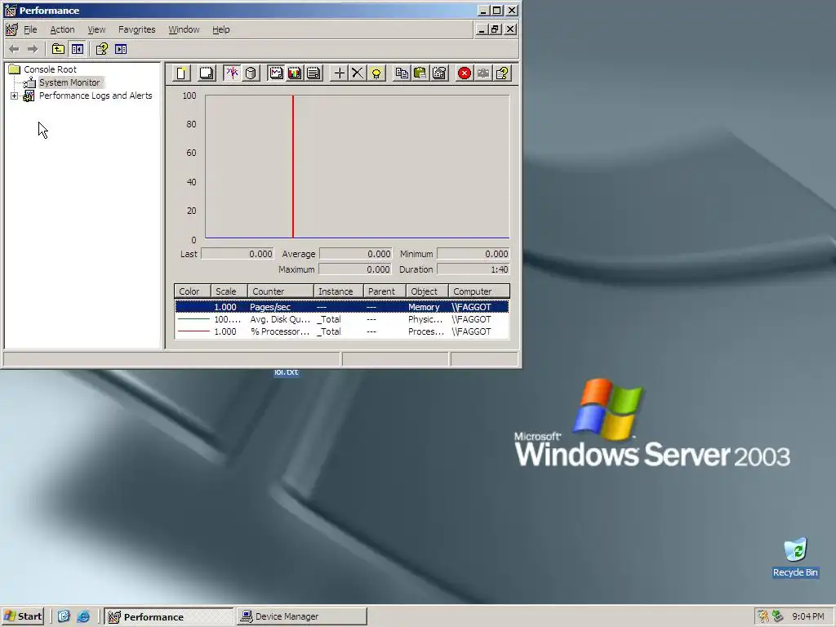Select the % Processor Time counter row
Screen dimensions: 836x627
[x=342, y=331]
